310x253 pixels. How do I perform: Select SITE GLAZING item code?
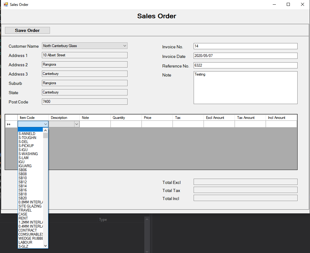(31, 206)
